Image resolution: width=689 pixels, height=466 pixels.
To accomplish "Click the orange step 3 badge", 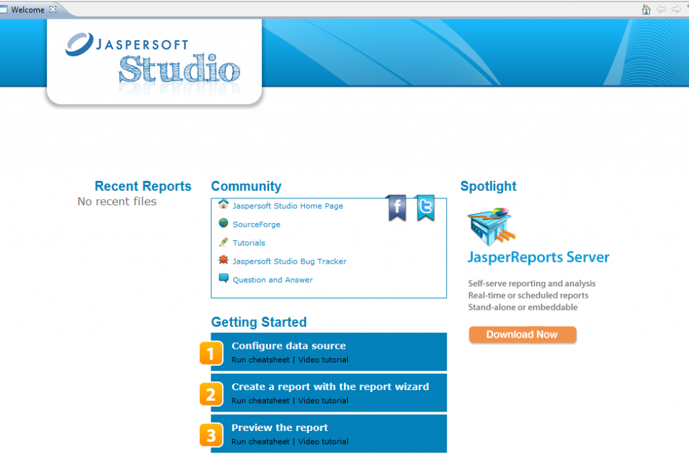I will click(211, 435).
